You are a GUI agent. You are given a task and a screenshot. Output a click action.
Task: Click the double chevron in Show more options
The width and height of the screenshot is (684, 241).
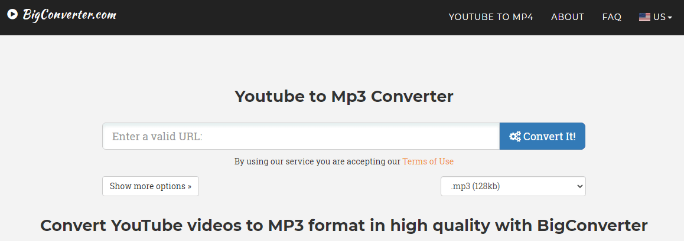[190, 187]
